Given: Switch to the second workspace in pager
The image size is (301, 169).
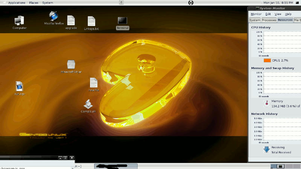Looking at the screenshot, I should click(280, 166).
